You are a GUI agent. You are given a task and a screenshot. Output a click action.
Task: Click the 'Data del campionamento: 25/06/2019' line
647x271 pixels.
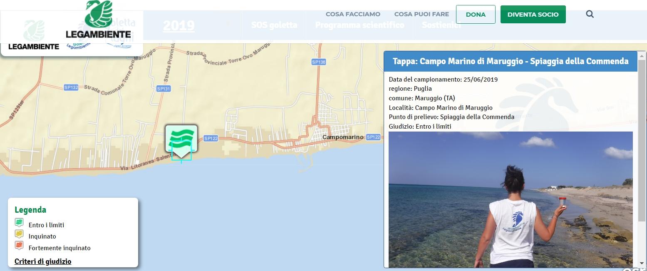[443, 80]
